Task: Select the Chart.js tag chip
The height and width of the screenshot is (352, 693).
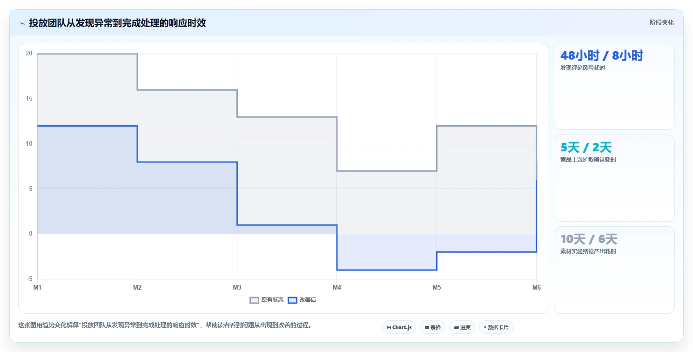Action: 399,327
